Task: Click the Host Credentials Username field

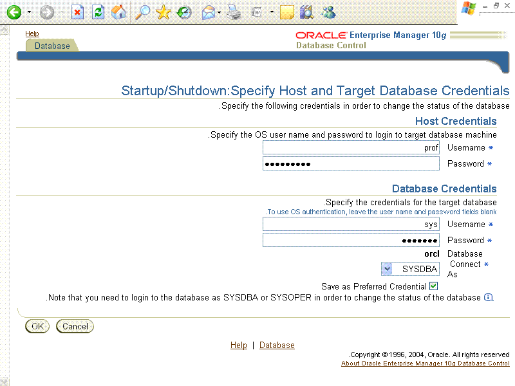Action: pyautogui.click(x=351, y=147)
